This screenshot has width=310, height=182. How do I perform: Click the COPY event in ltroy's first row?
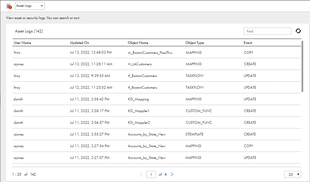[x=248, y=52]
